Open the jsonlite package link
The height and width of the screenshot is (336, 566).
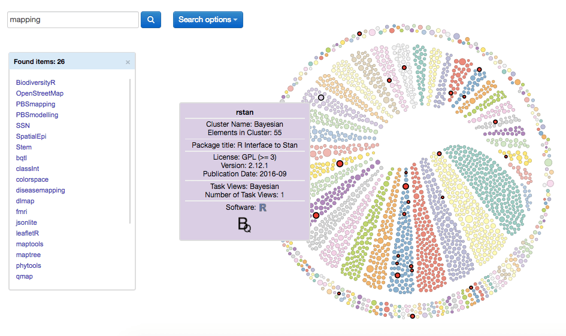26,222
